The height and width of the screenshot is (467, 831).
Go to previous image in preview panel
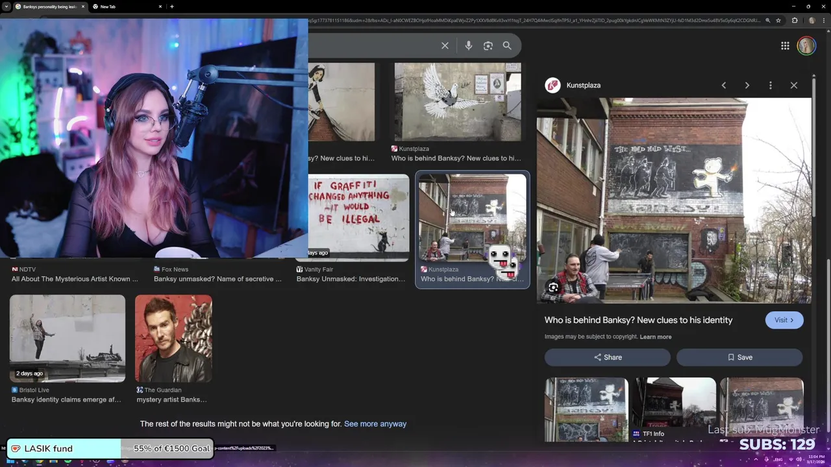coord(724,85)
